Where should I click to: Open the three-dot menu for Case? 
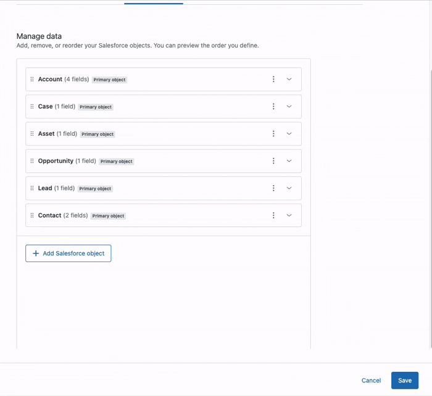(x=273, y=107)
